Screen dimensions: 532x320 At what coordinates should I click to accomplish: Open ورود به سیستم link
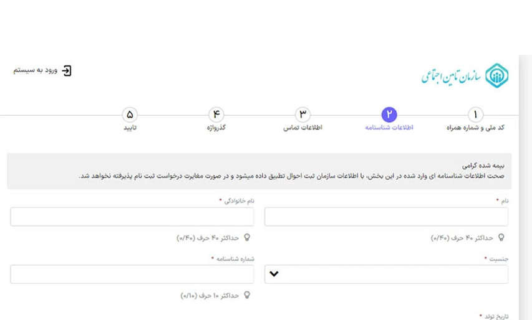tap(36, 70)
